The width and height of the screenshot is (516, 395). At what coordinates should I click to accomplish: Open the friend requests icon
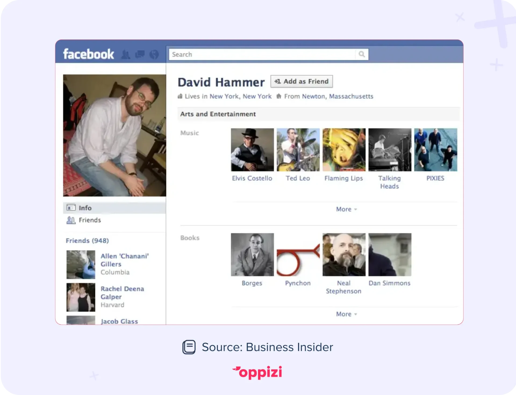(x=126, y=55)
